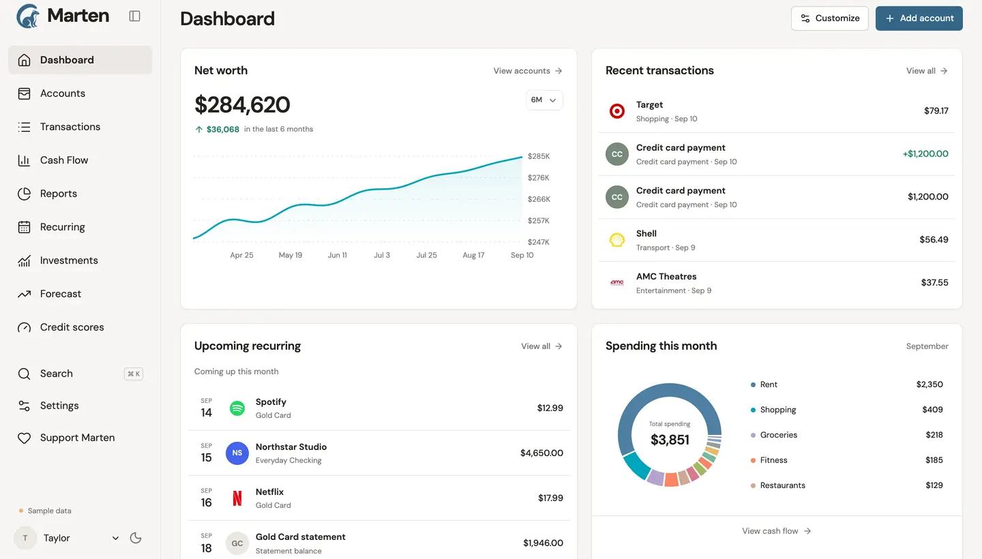The image size is (982, 559).
Task: Click the Transactions list icon
Action: pos(24,127)
